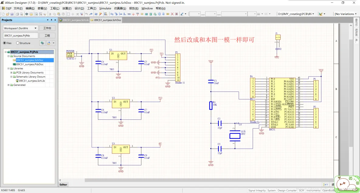Screen dimensions: 360x193
Task: Expand the PCB Library Documents folder
Action: point(11,73)
